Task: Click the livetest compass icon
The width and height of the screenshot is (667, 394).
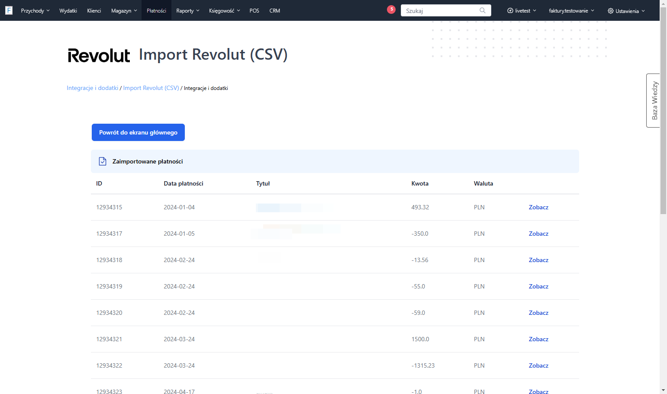Action: [x=510, y=11]
